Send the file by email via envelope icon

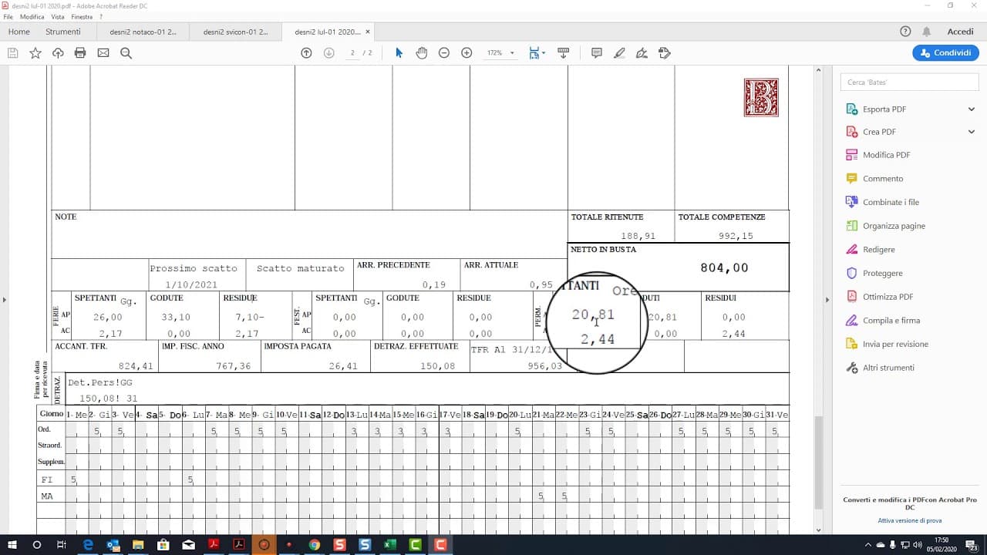tap(103, 53)
